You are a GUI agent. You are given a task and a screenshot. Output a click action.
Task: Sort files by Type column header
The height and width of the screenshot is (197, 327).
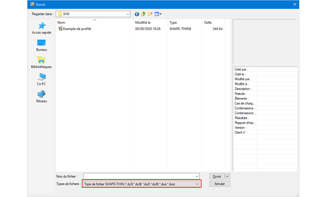tap(185, 22)
